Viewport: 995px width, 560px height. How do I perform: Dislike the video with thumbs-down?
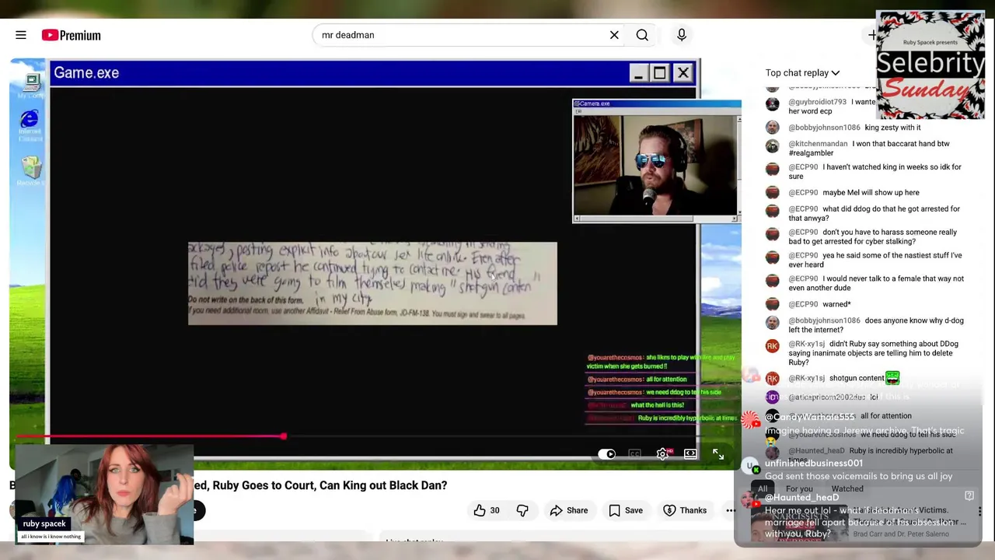522,510
